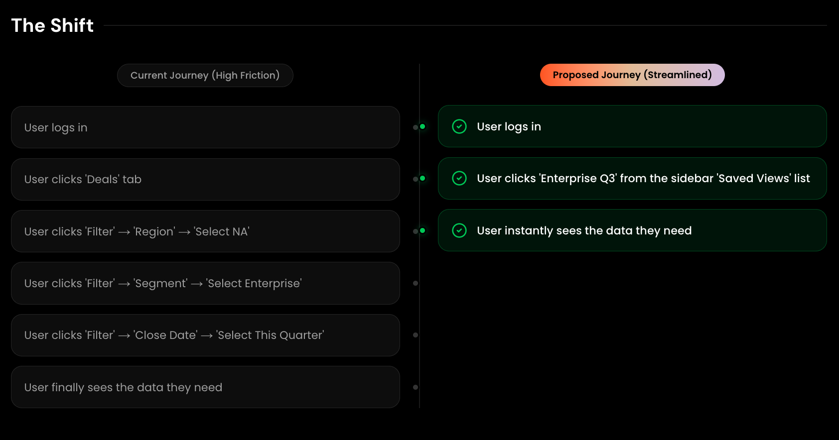Viewport: 839px width, 440px height.
Task: Select the 'Current Journey (High Friction)' pill
Action: pyautogui.click(x=205, y=75)
